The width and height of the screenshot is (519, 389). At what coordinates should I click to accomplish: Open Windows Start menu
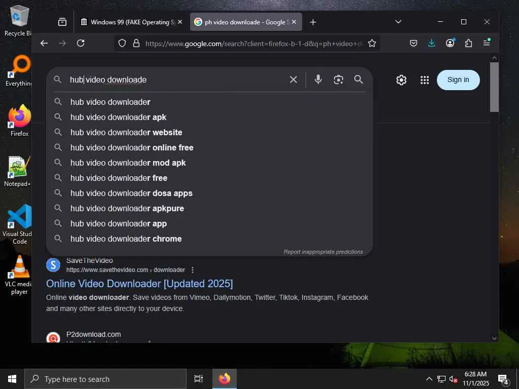[x=12, y=379]
